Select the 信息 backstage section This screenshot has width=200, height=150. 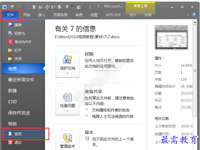23,69
